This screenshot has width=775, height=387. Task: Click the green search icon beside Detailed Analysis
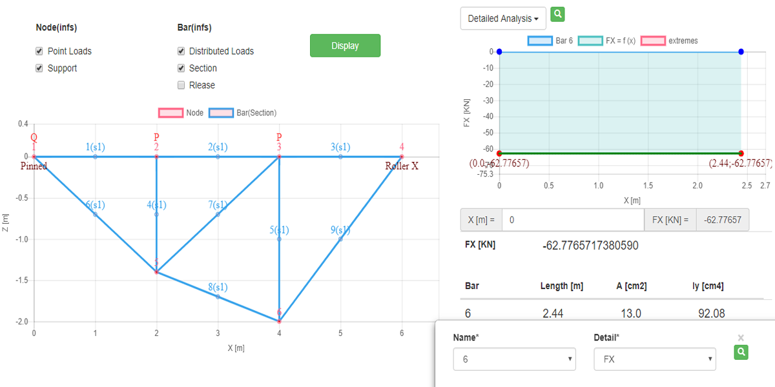(x=558, y=14)
